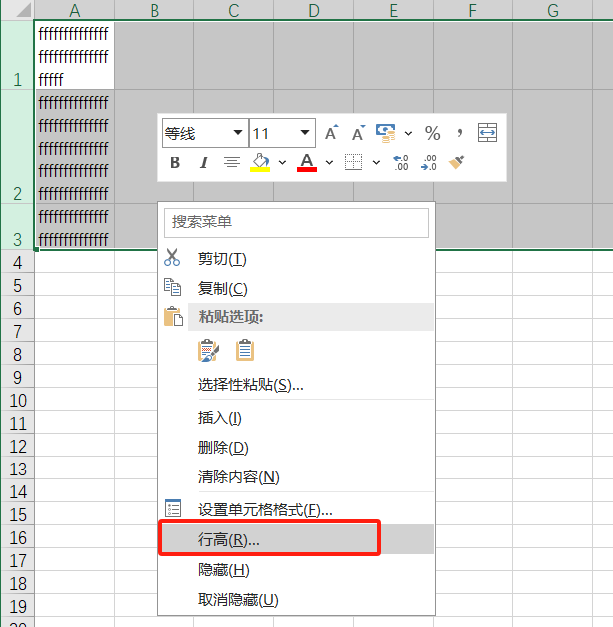Apply comma style format
This screenshot has height=627, width=613.
[460, 133]
